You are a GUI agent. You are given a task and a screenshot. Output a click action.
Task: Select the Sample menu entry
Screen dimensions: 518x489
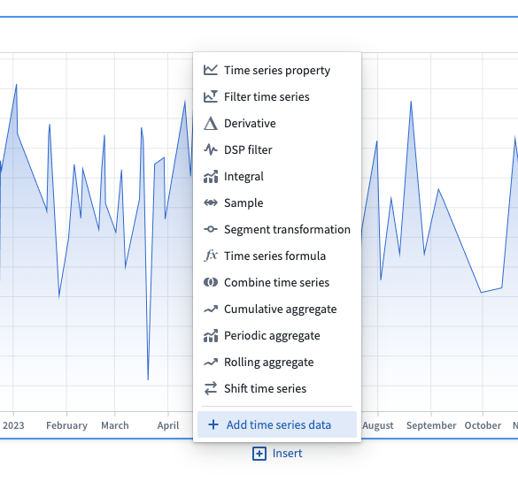[x=277, y=202]
